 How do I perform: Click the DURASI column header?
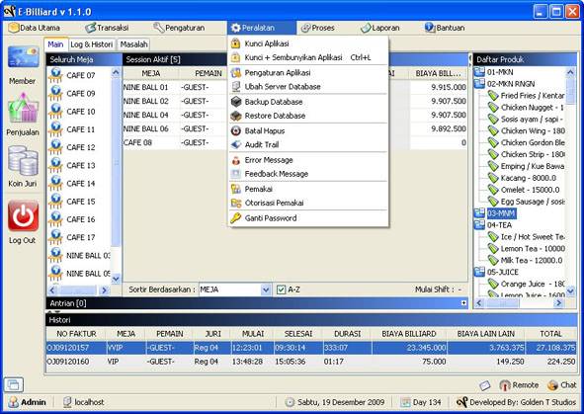[x=347, y=334]
